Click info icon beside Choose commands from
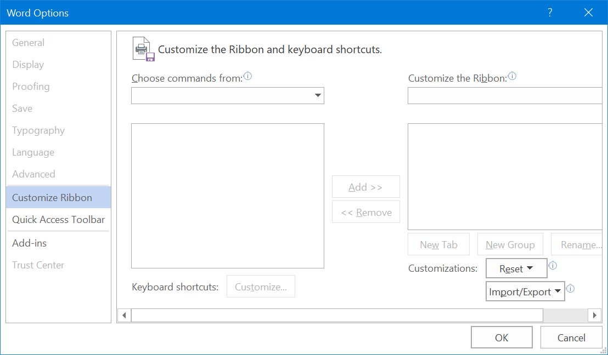This screenshot has width=608, height=355. (x=247, y=77)
